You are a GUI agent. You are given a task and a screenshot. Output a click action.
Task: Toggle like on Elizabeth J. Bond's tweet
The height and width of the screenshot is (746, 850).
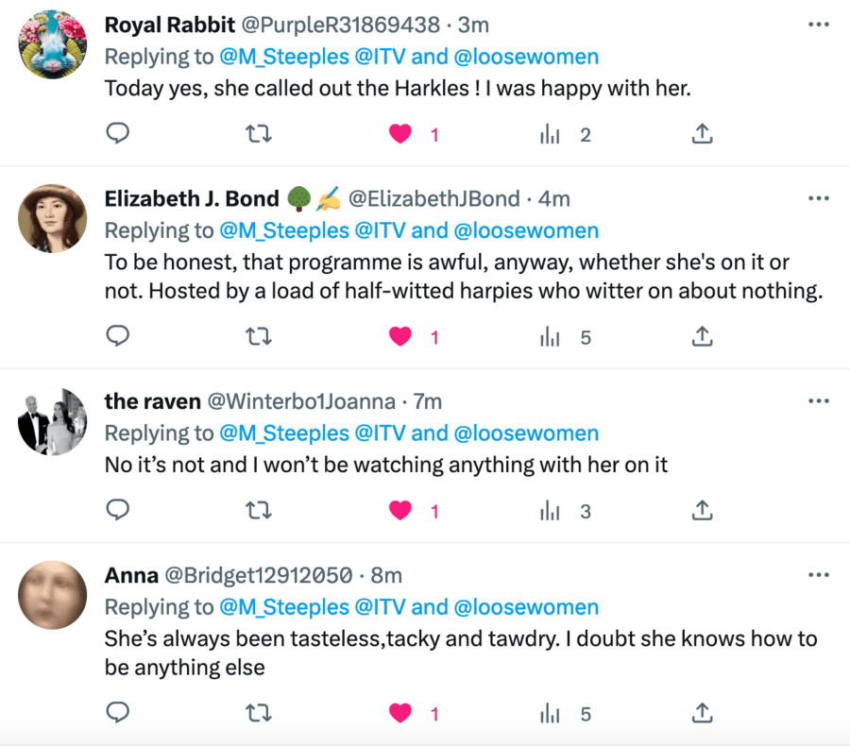coord(400,335)
